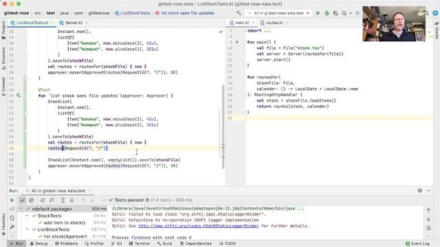Fold test function at line 36 marker
This screenshot has width=440, height=247.
pos(26,78)
